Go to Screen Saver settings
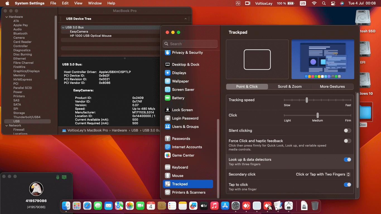This screenshot has height=214, width=381. pyautogui.click(x=188, y=89)
